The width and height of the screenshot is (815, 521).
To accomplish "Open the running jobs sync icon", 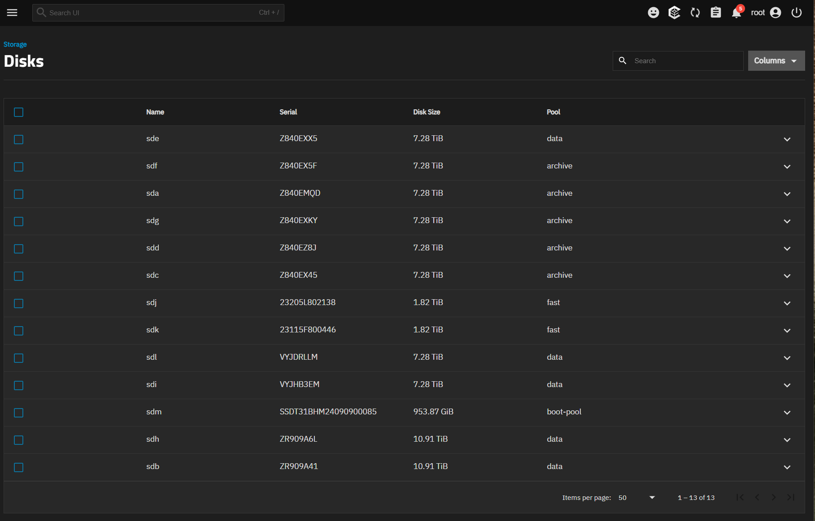I will pyautogui.click(x=695, y=13).
